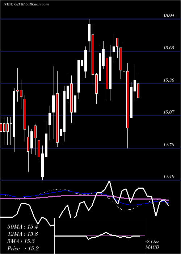Click the MACD inset chart panel
Screen dimensions: 181x254
coord(100,236)
